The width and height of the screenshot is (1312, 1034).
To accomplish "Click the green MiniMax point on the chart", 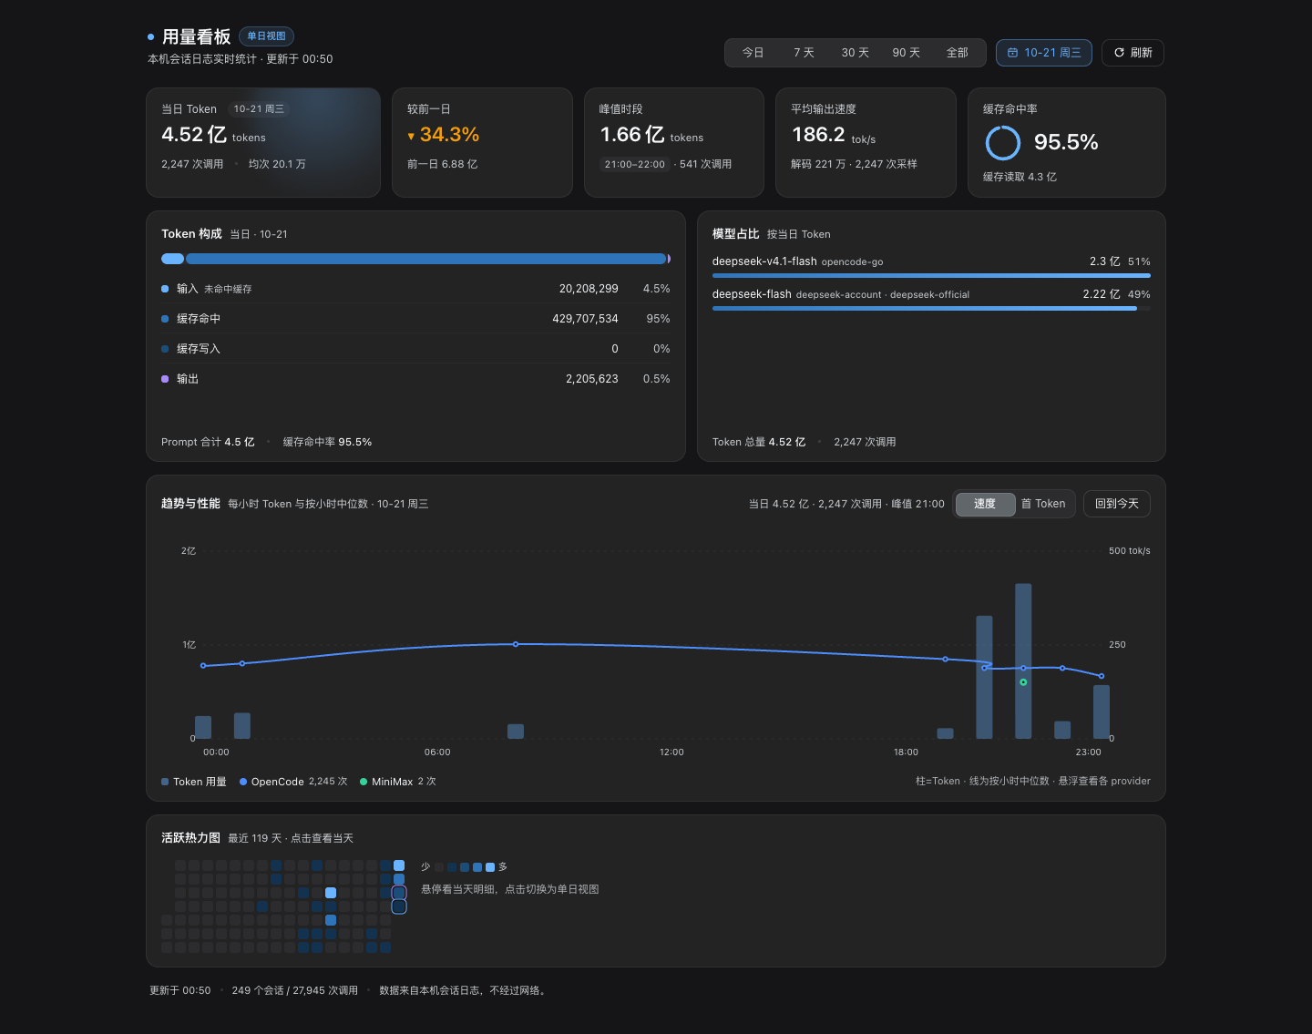I will coord(1023,682).
